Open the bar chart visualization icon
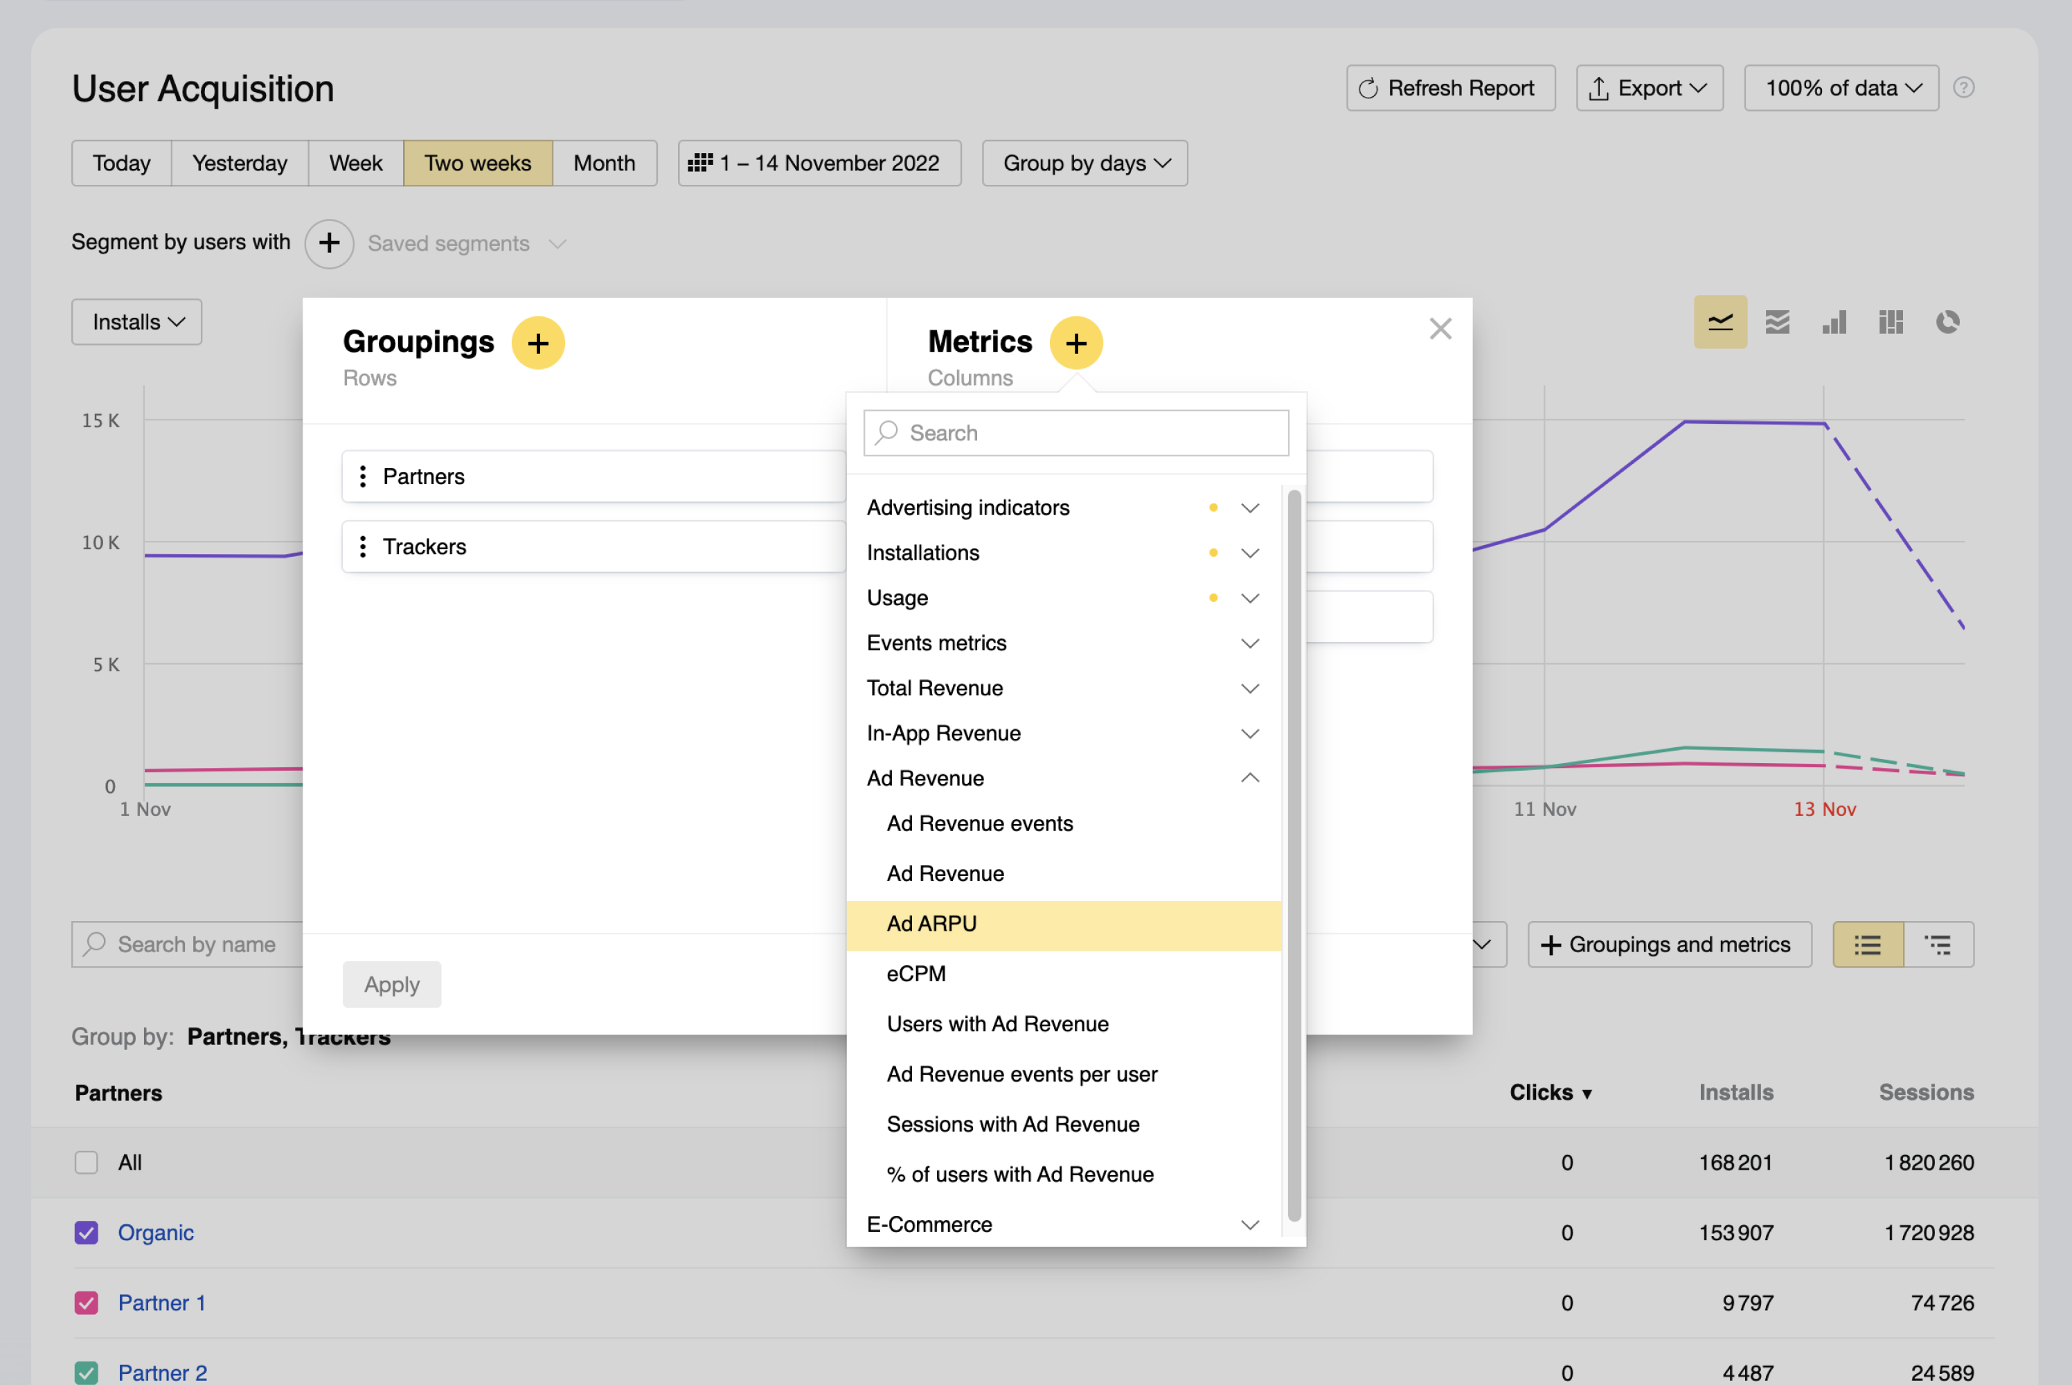2072x1385 pixels. click(x=1834, y=321)
